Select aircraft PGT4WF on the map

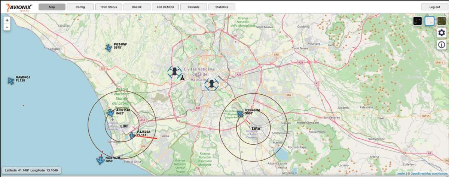tap(109, 48)
